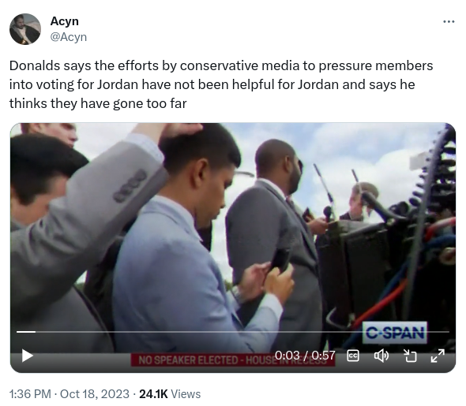
Task: Click the end of the video timeline
Action: (x=448, y=332)
